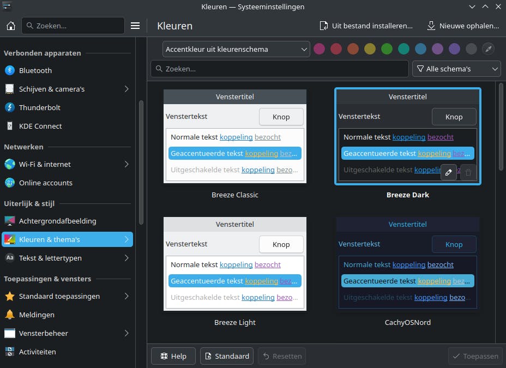Select the CachyOSNord color scheme preview

(407, 264)
